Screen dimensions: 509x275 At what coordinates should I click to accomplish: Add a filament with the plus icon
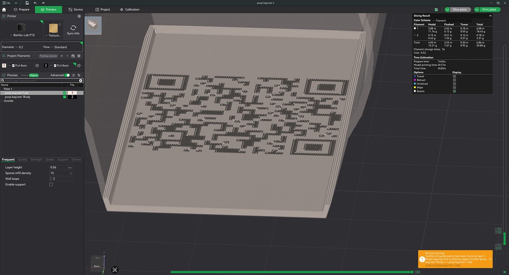(x=62, y=56)
